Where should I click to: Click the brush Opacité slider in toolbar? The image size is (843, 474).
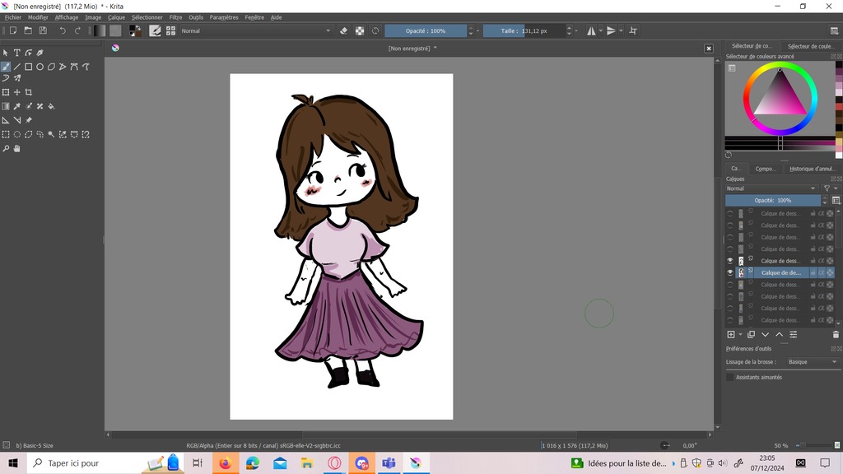(426, 30)
